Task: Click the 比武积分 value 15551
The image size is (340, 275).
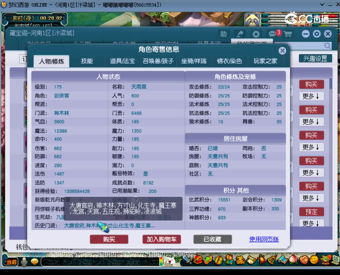Action: point(224,200)
